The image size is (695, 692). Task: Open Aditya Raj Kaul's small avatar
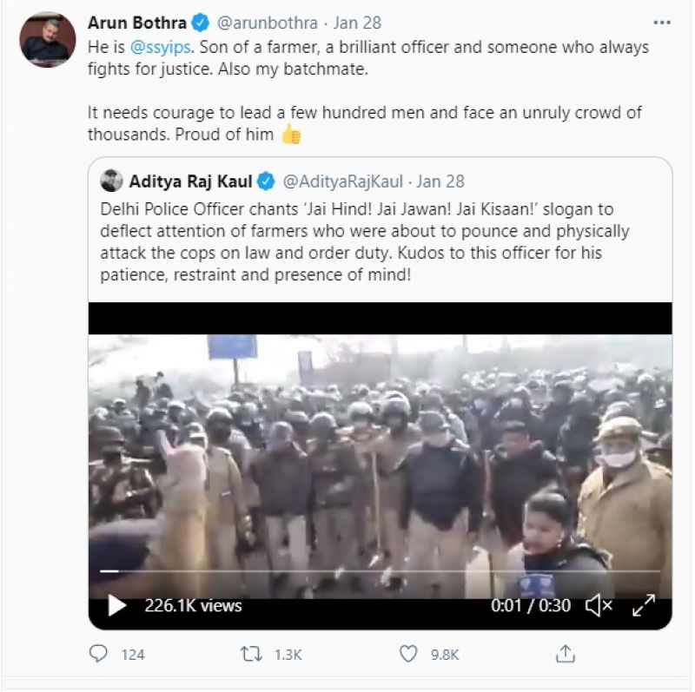[111, 181]
